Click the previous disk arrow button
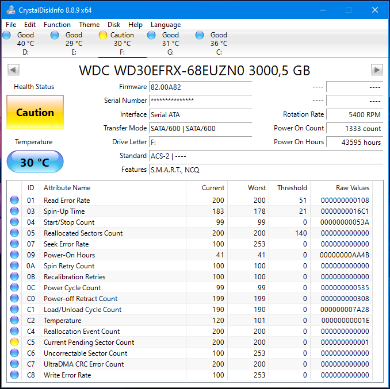 (13, 70)
